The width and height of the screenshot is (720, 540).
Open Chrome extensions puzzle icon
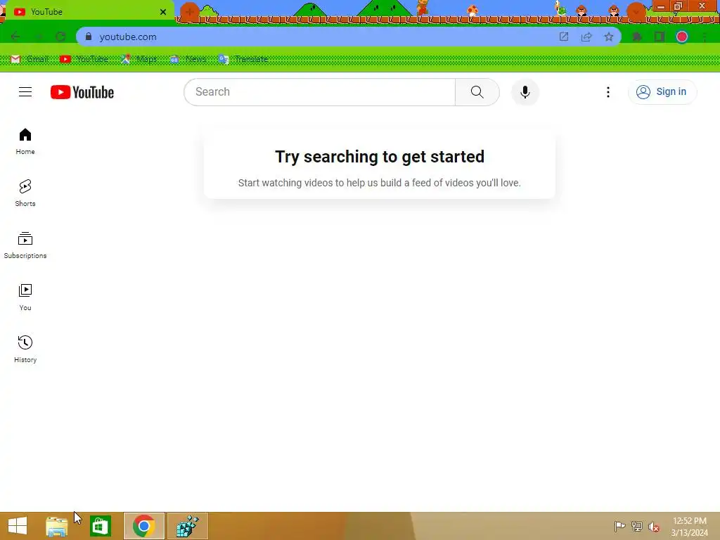pos(637,37)
